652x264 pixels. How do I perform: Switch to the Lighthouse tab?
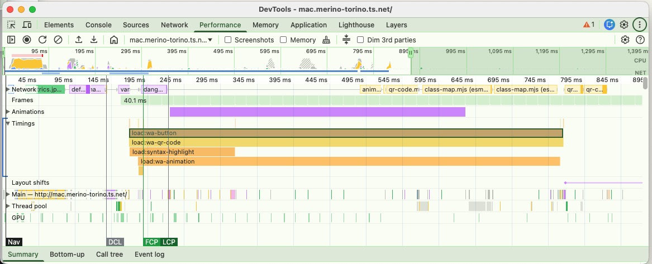(356, 25)
